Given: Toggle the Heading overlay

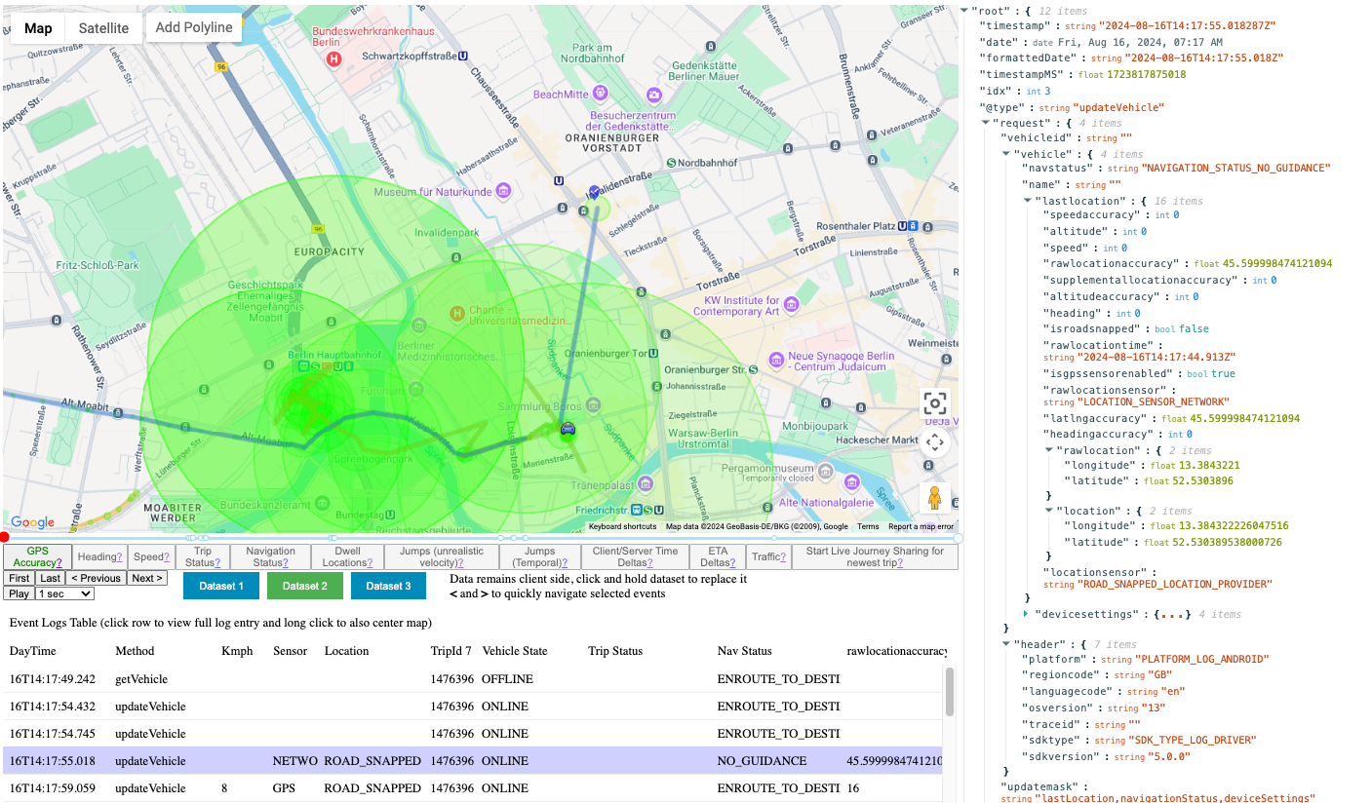Looking at the screenshot, I should pos(99,556).
